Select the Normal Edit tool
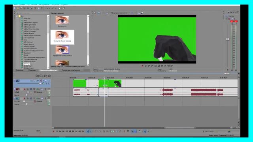 pos(88,131)
